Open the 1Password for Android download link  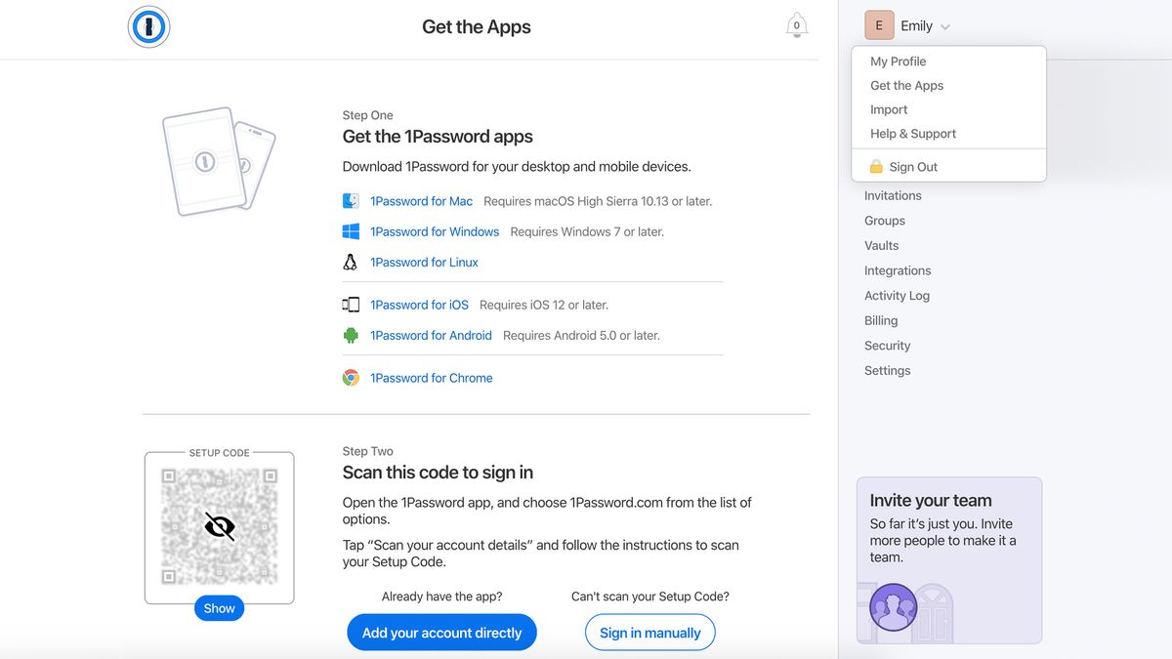coord(431,335)
